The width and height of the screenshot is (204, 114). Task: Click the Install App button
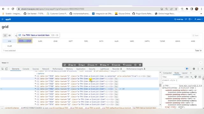pos(178,19)
